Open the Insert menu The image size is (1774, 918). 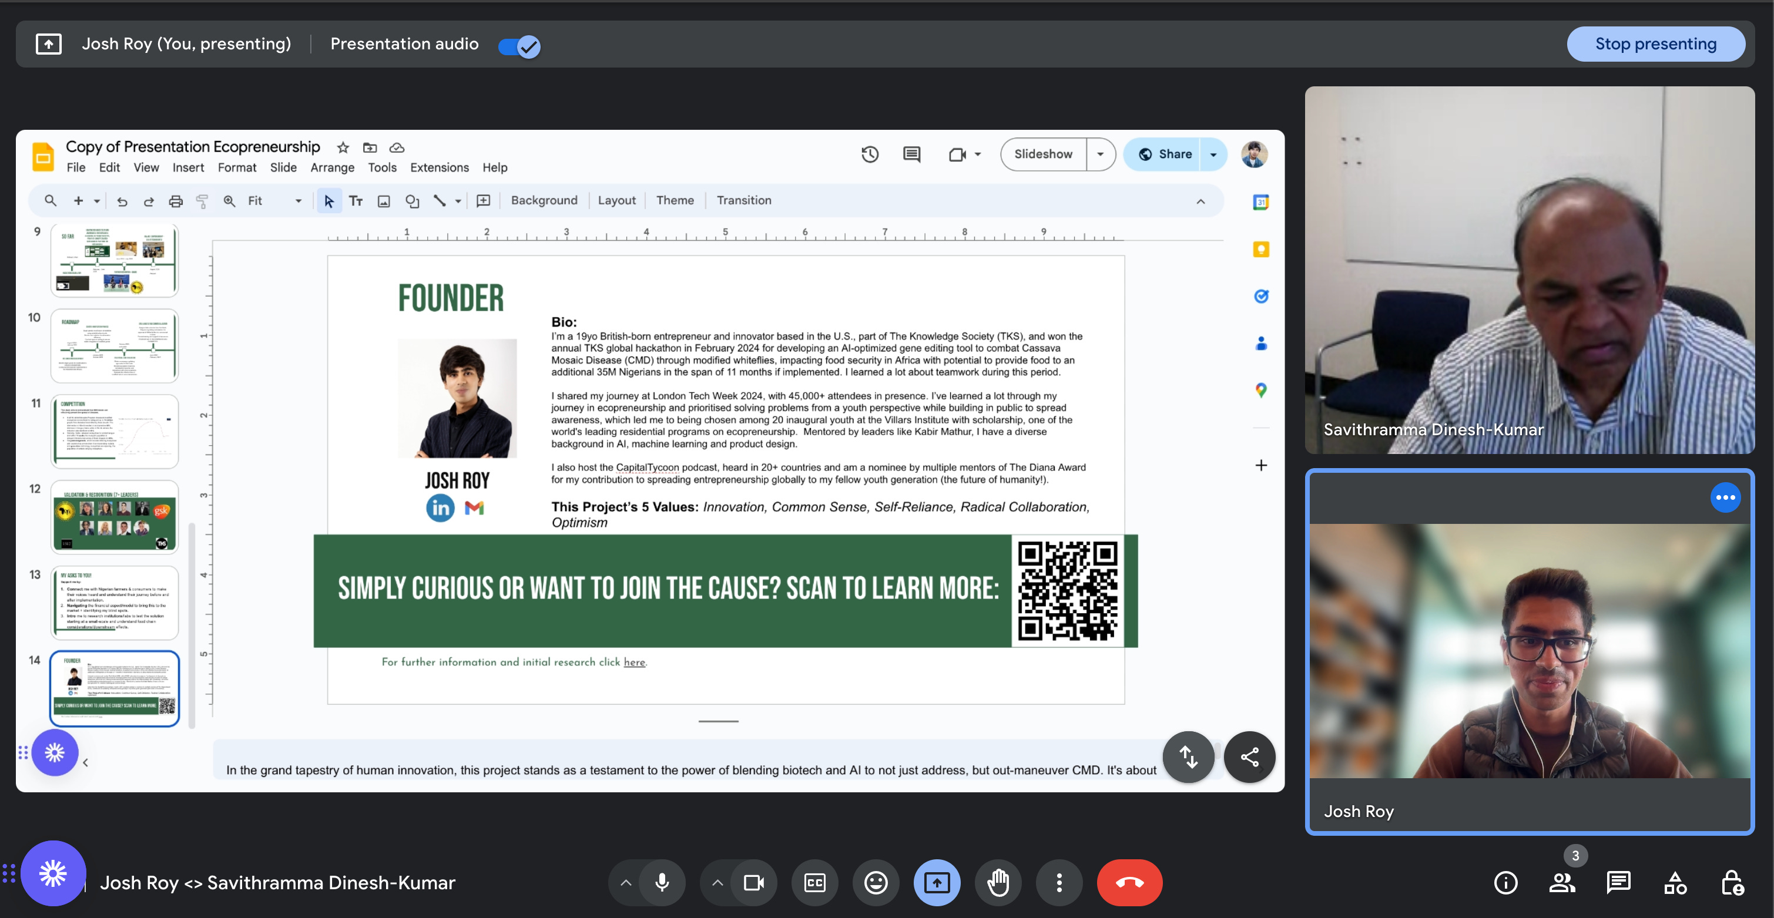click(x=187, y=167)
